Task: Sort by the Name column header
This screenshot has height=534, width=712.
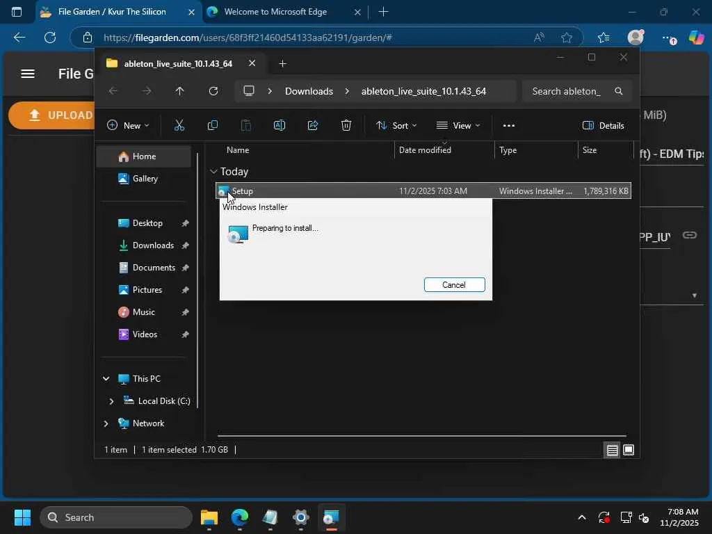Action: (x=238, y=150)
